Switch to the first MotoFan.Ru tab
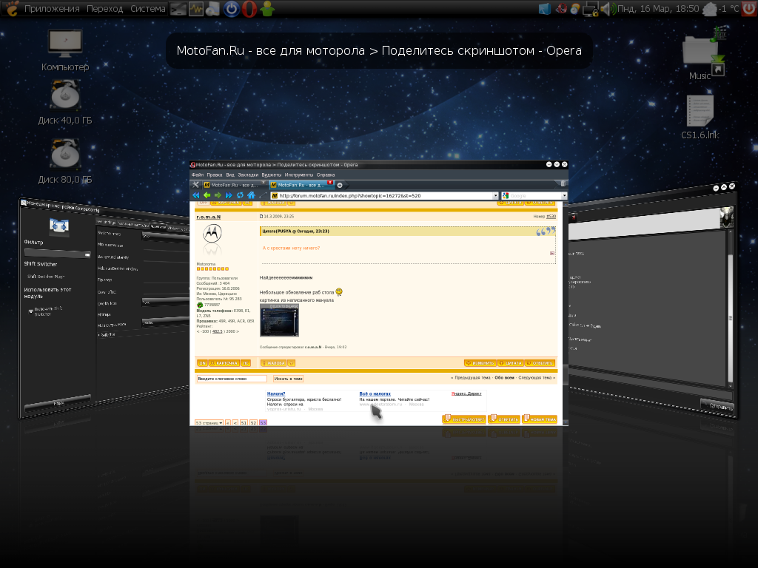This screenshot has height=568, width=758. tap(234, 185)
